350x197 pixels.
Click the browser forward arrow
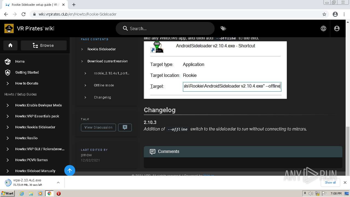[15, 14]
